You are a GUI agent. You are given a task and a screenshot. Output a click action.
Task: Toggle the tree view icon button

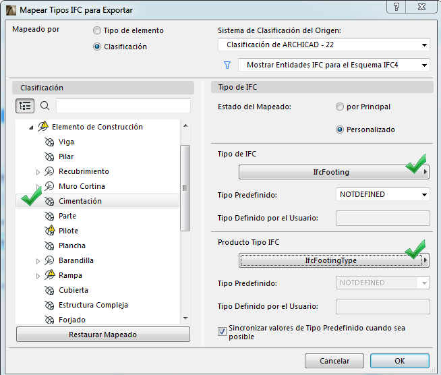25,106
